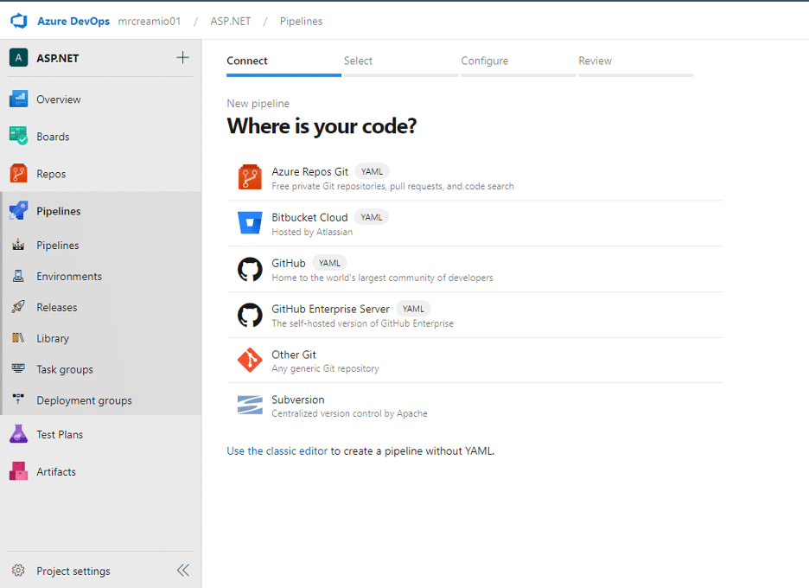The height and width of the screenshot is (588, 809).
Task: Click the Test Plans flask icon
Action: 18,434
